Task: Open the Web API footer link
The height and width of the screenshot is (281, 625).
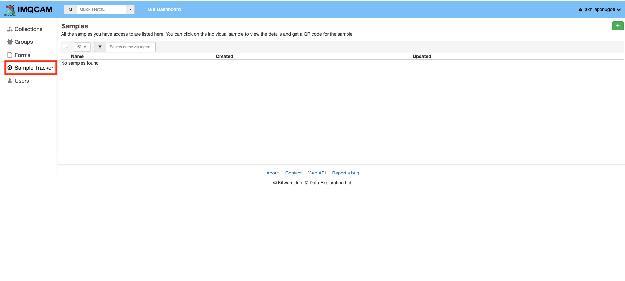Action: tap(317, 173)
